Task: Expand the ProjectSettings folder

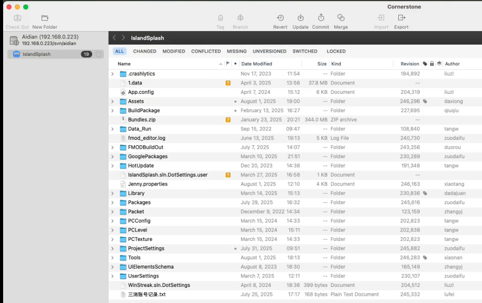Action: tap(112, 248)
